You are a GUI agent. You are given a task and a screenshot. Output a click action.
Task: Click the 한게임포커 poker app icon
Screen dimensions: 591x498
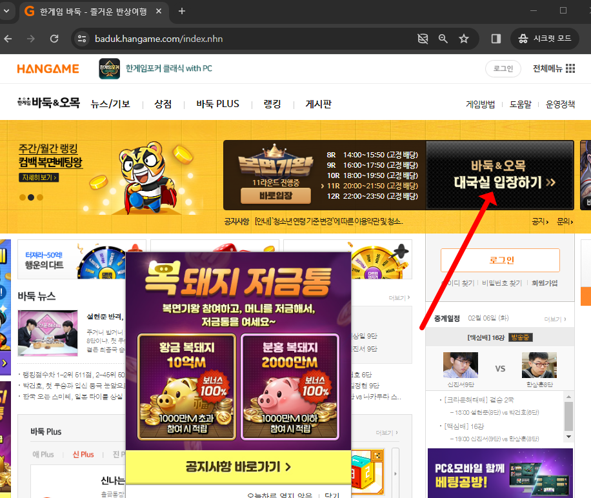(x=109, y=68)
